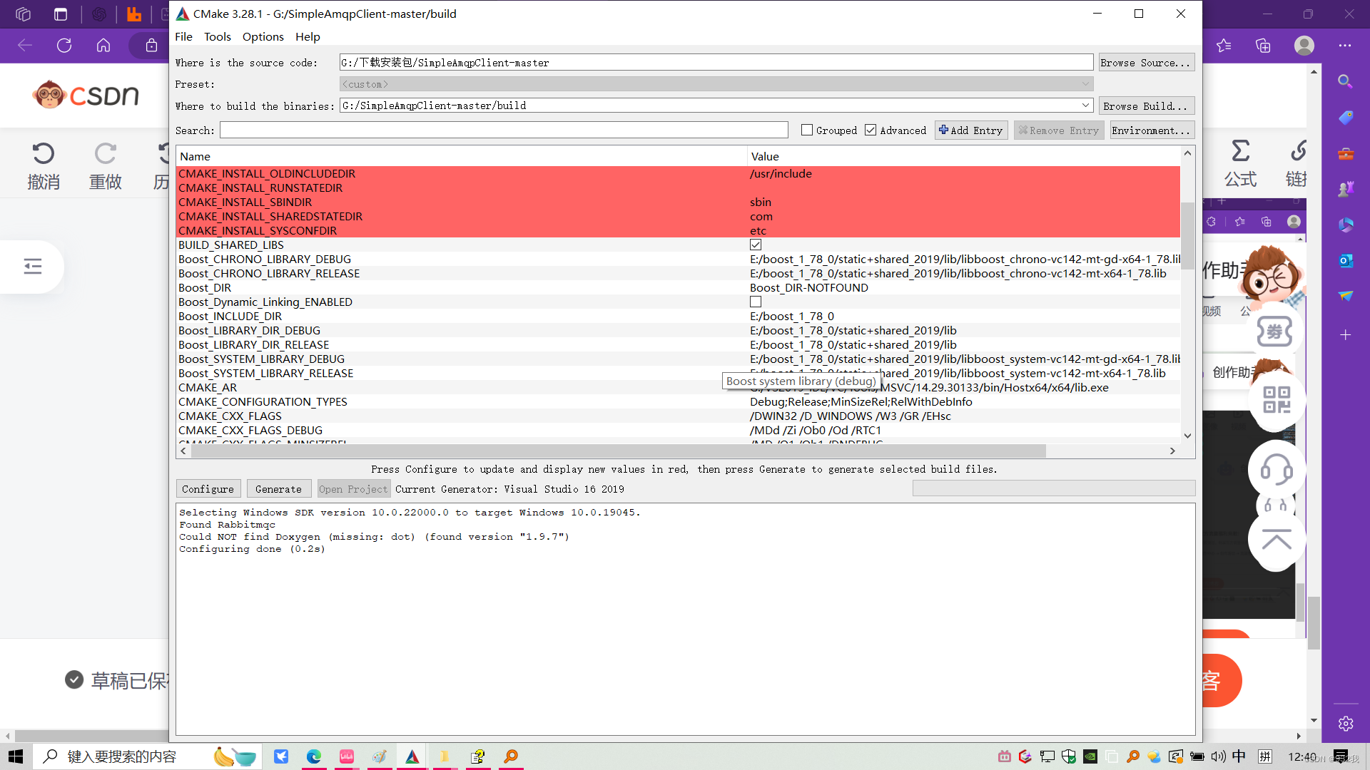
Task: Open Shopping in the Edge sidebar
Action: coord(1347,118)
